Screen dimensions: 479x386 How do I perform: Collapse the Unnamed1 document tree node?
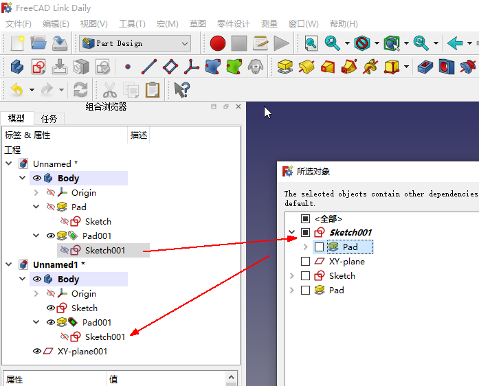(9, 264)
